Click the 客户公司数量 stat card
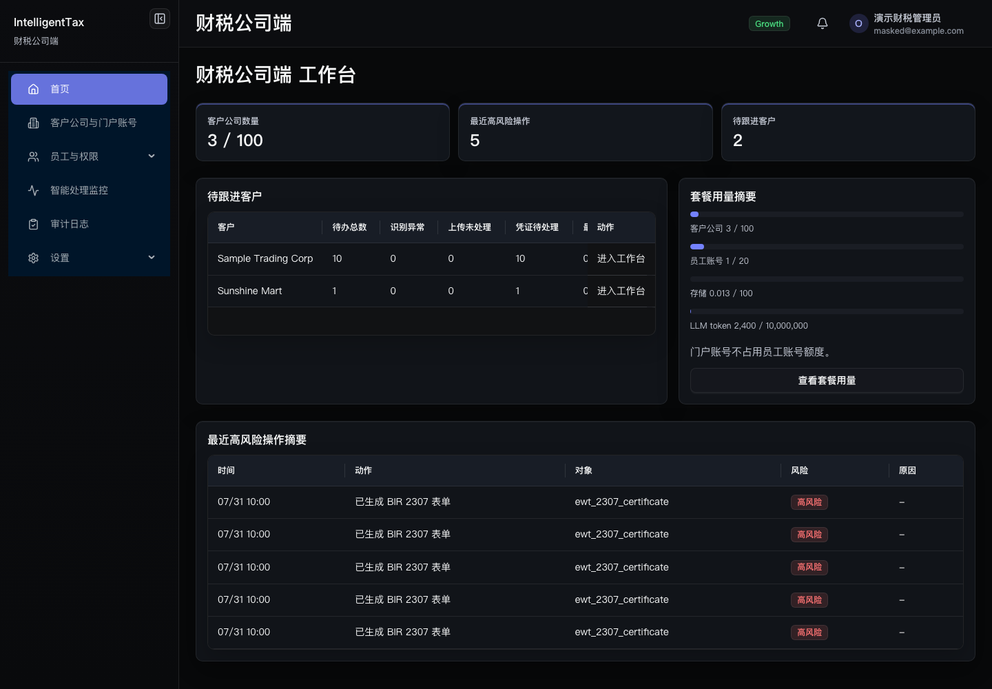 click(322, 132)
